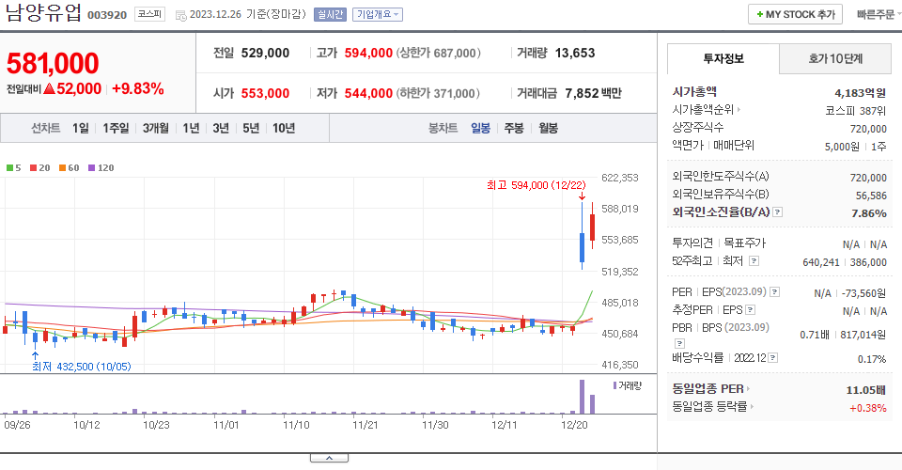Click stock code 003920
The image size is (902, 470).
point(107,15)
